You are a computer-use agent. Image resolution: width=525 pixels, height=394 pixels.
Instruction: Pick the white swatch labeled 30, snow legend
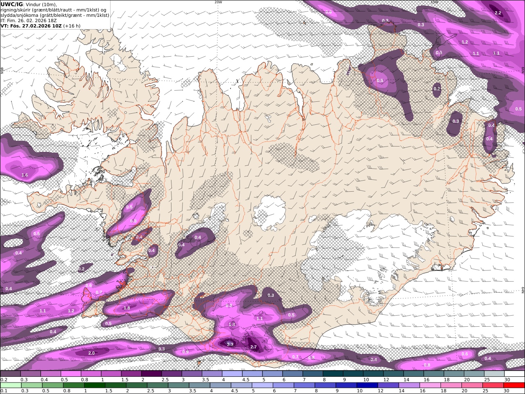pos(514,373)
